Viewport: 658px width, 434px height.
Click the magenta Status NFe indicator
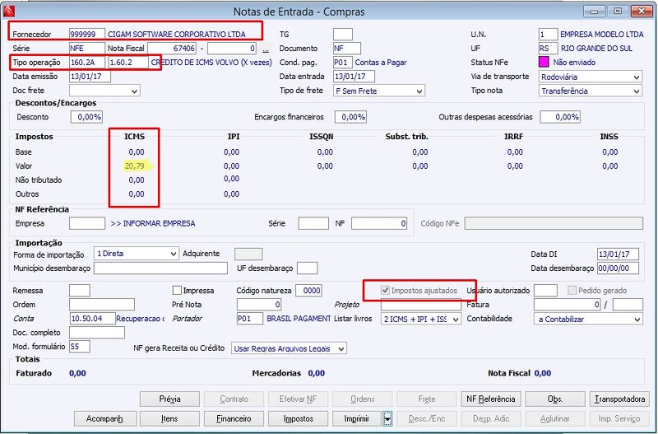(x=544, y=63)
